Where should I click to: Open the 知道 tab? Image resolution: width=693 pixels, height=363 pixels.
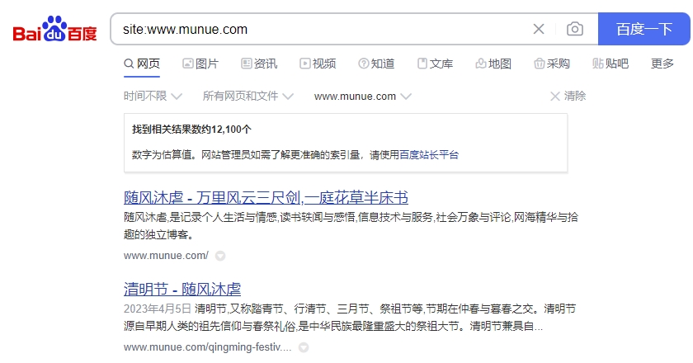pyautogui.click(x=376, y=64)
